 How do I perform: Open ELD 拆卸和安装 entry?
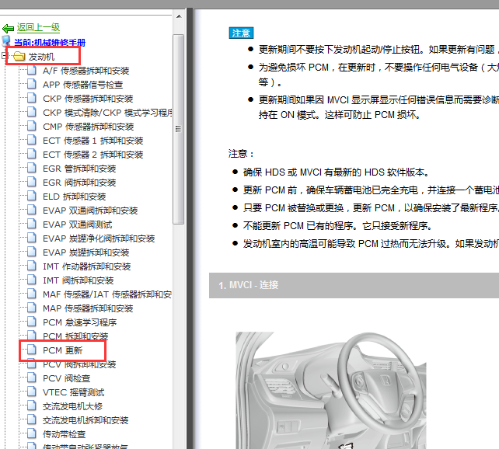point(74,197)
